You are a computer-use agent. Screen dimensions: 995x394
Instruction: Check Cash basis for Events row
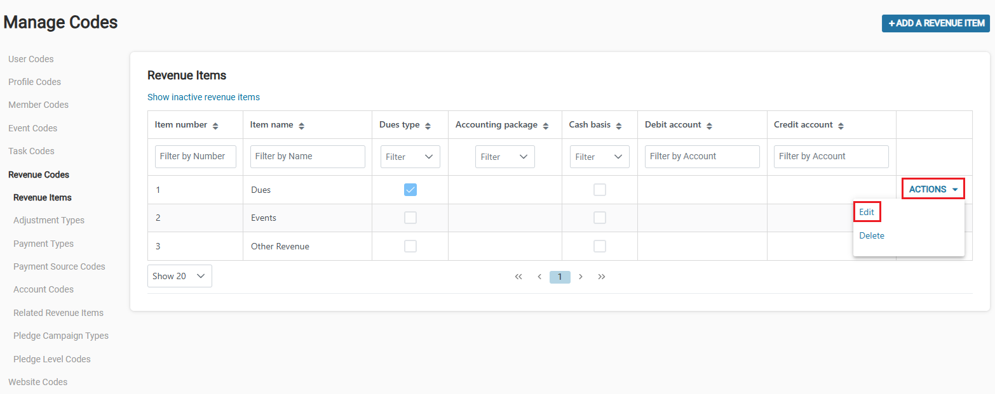[600, 218]
